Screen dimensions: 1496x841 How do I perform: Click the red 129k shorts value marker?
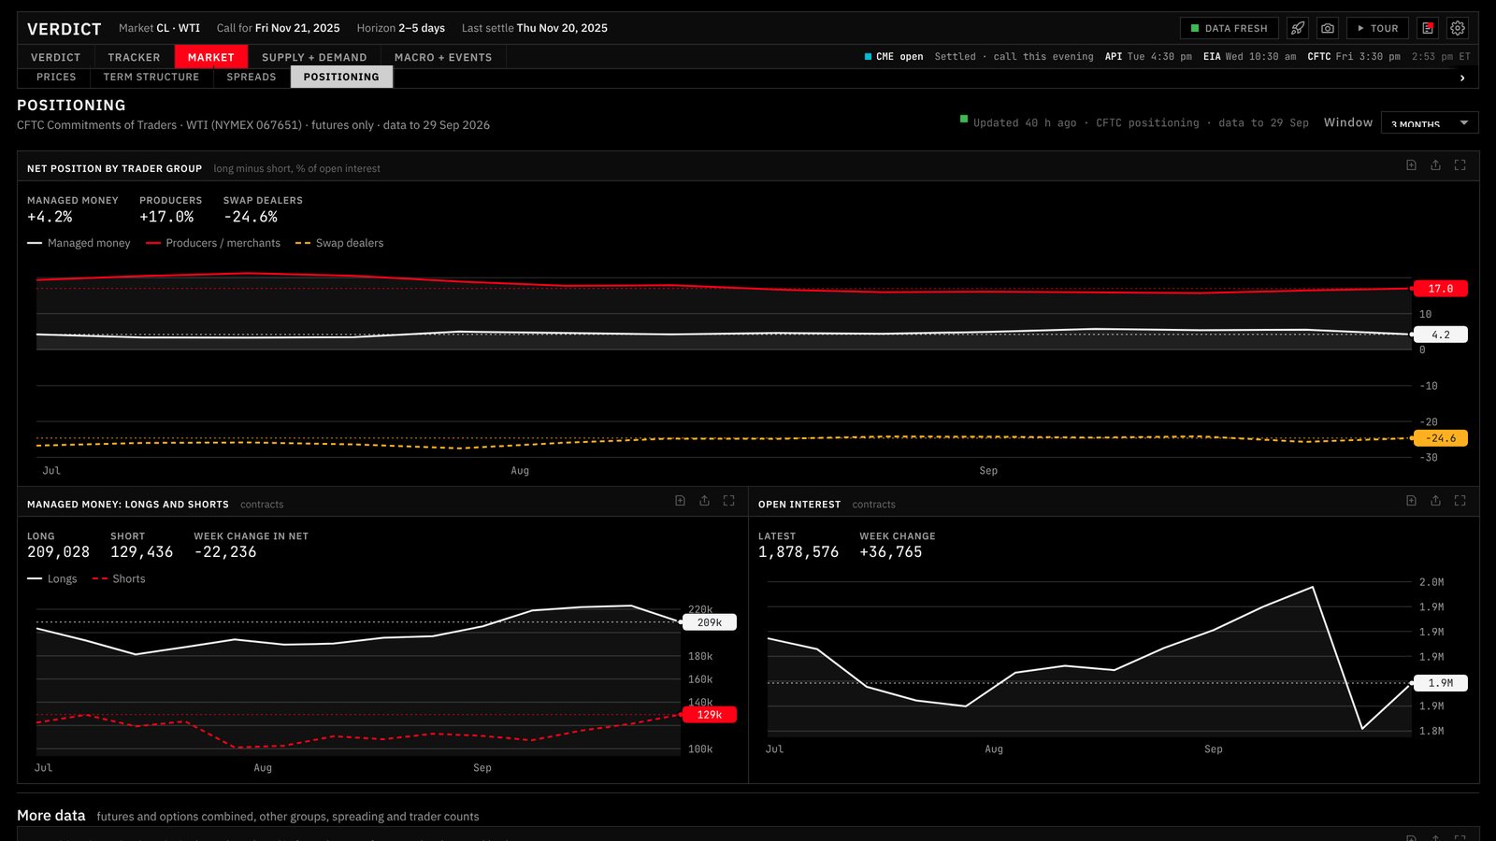710,715
